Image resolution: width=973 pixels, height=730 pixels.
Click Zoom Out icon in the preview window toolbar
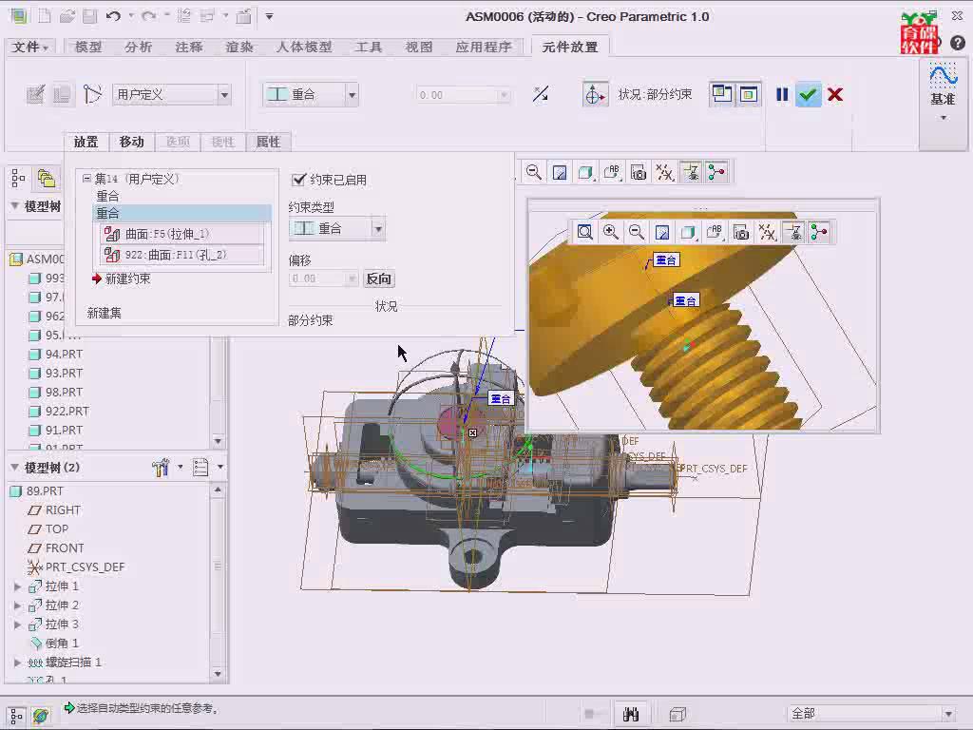coord(636,232)
